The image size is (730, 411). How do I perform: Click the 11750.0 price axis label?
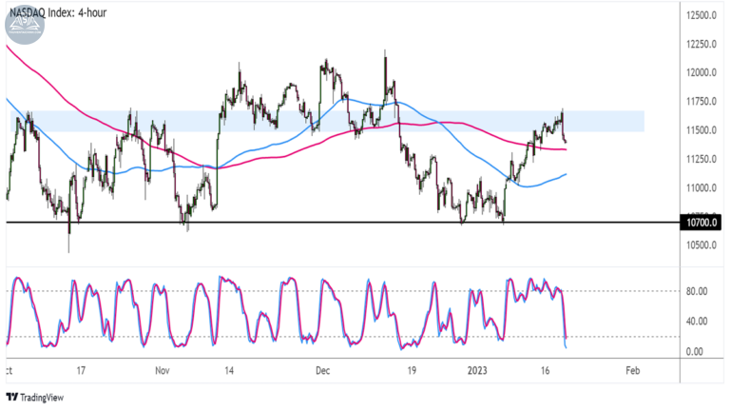[701, 102]
